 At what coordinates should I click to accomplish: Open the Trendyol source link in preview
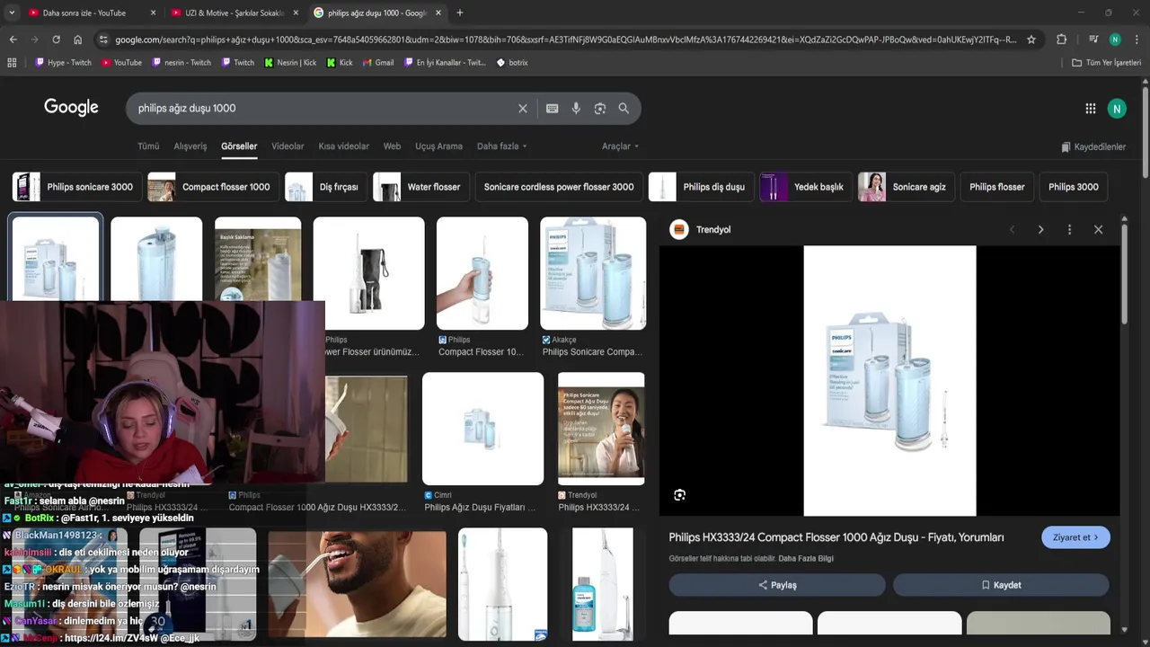click(x=702, y=230)
